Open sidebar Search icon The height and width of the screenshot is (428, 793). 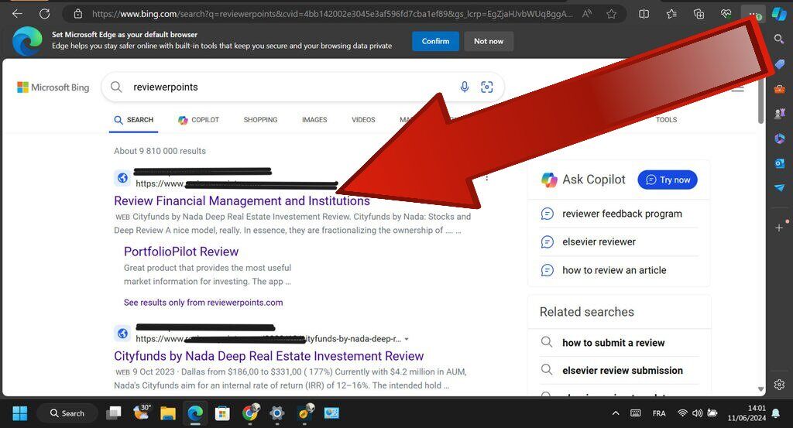click(x=779, y=39)
